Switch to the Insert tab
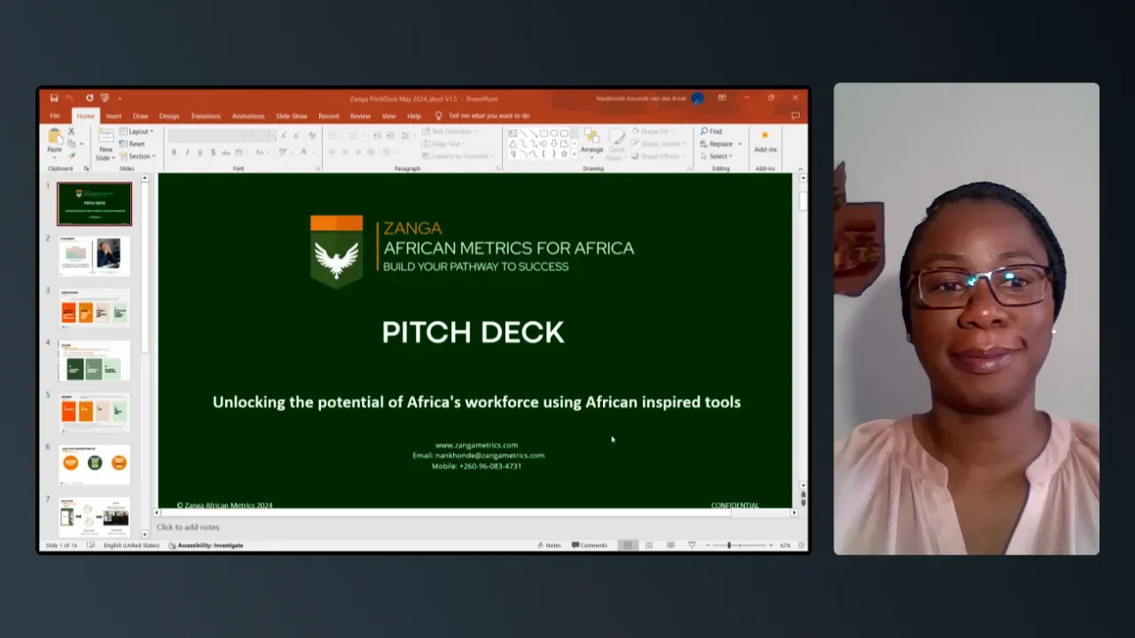 point(113,116)
